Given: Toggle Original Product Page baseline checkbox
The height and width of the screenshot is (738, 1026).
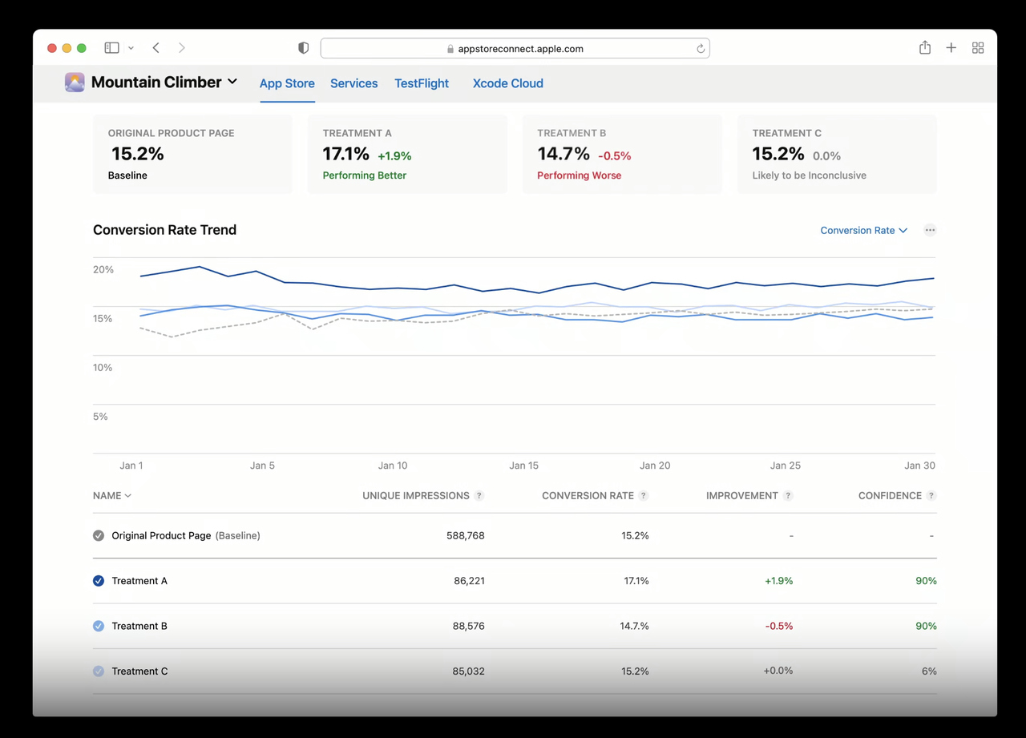Looking at the screenshot, I should tap(99, 535).
